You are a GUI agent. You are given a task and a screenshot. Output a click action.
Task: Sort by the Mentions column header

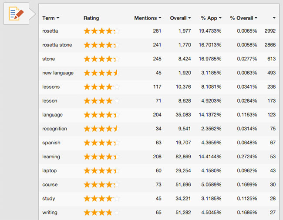coord(148,18)
